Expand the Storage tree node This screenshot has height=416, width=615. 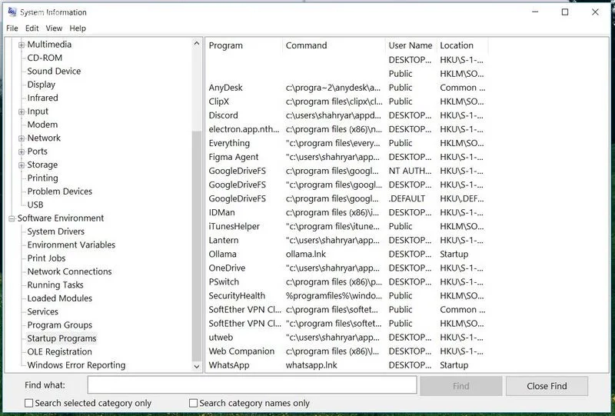[x=22, y=165]
